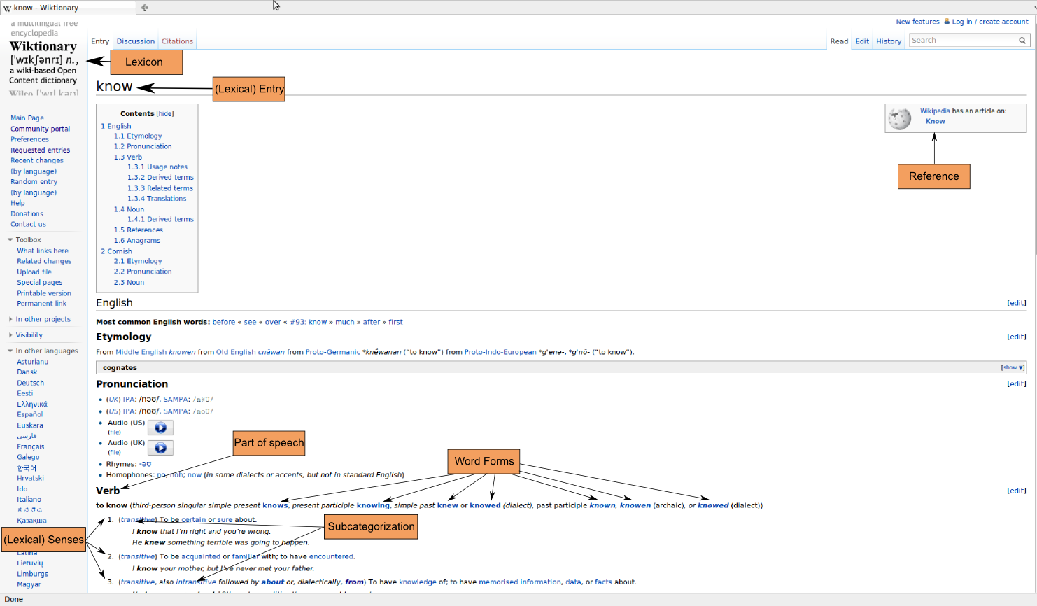Open the Wikipedia Know article link
The width and height of the screenshot is (1037, 606).
coord(935,121)
